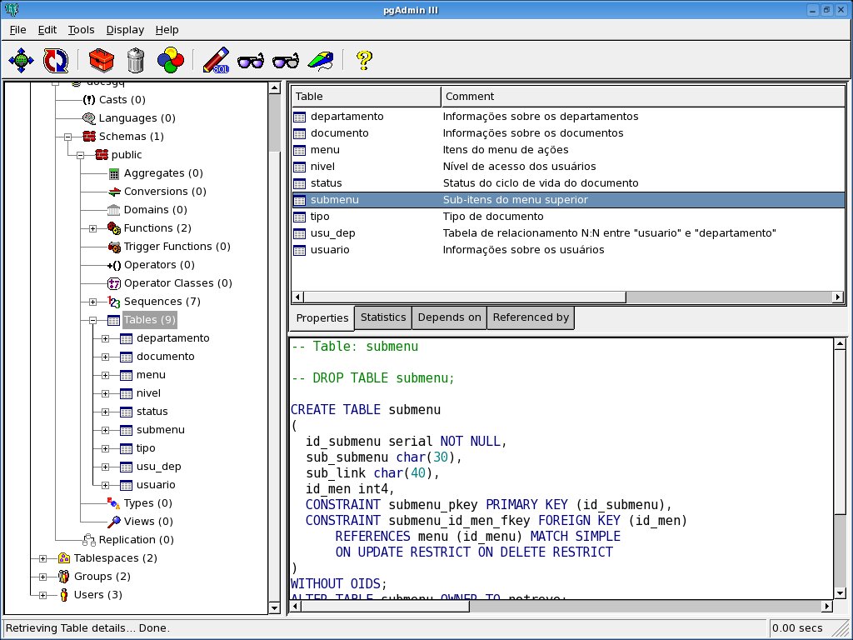The height and width of the screenshot is (640, 853).
Task: Expand the Functions (2) node
Action: 93,228
